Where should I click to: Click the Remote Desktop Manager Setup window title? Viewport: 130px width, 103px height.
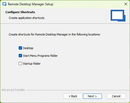click(x=30, y=4)
